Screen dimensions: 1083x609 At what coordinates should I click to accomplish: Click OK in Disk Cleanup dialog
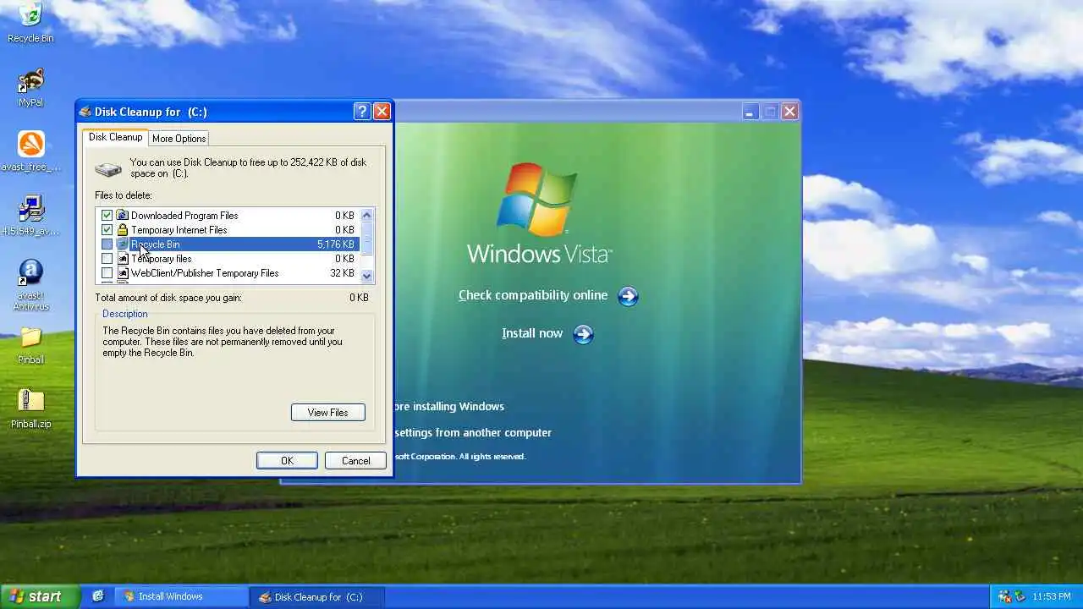(287, 461)
